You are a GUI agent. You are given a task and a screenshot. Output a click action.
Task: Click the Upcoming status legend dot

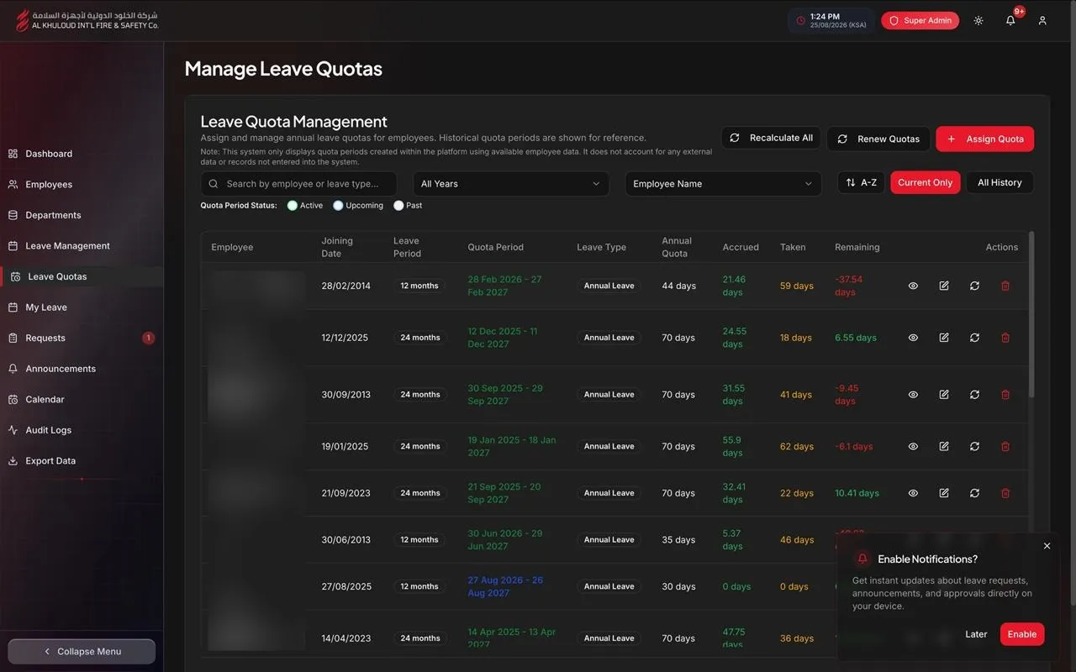coord(338,205)
